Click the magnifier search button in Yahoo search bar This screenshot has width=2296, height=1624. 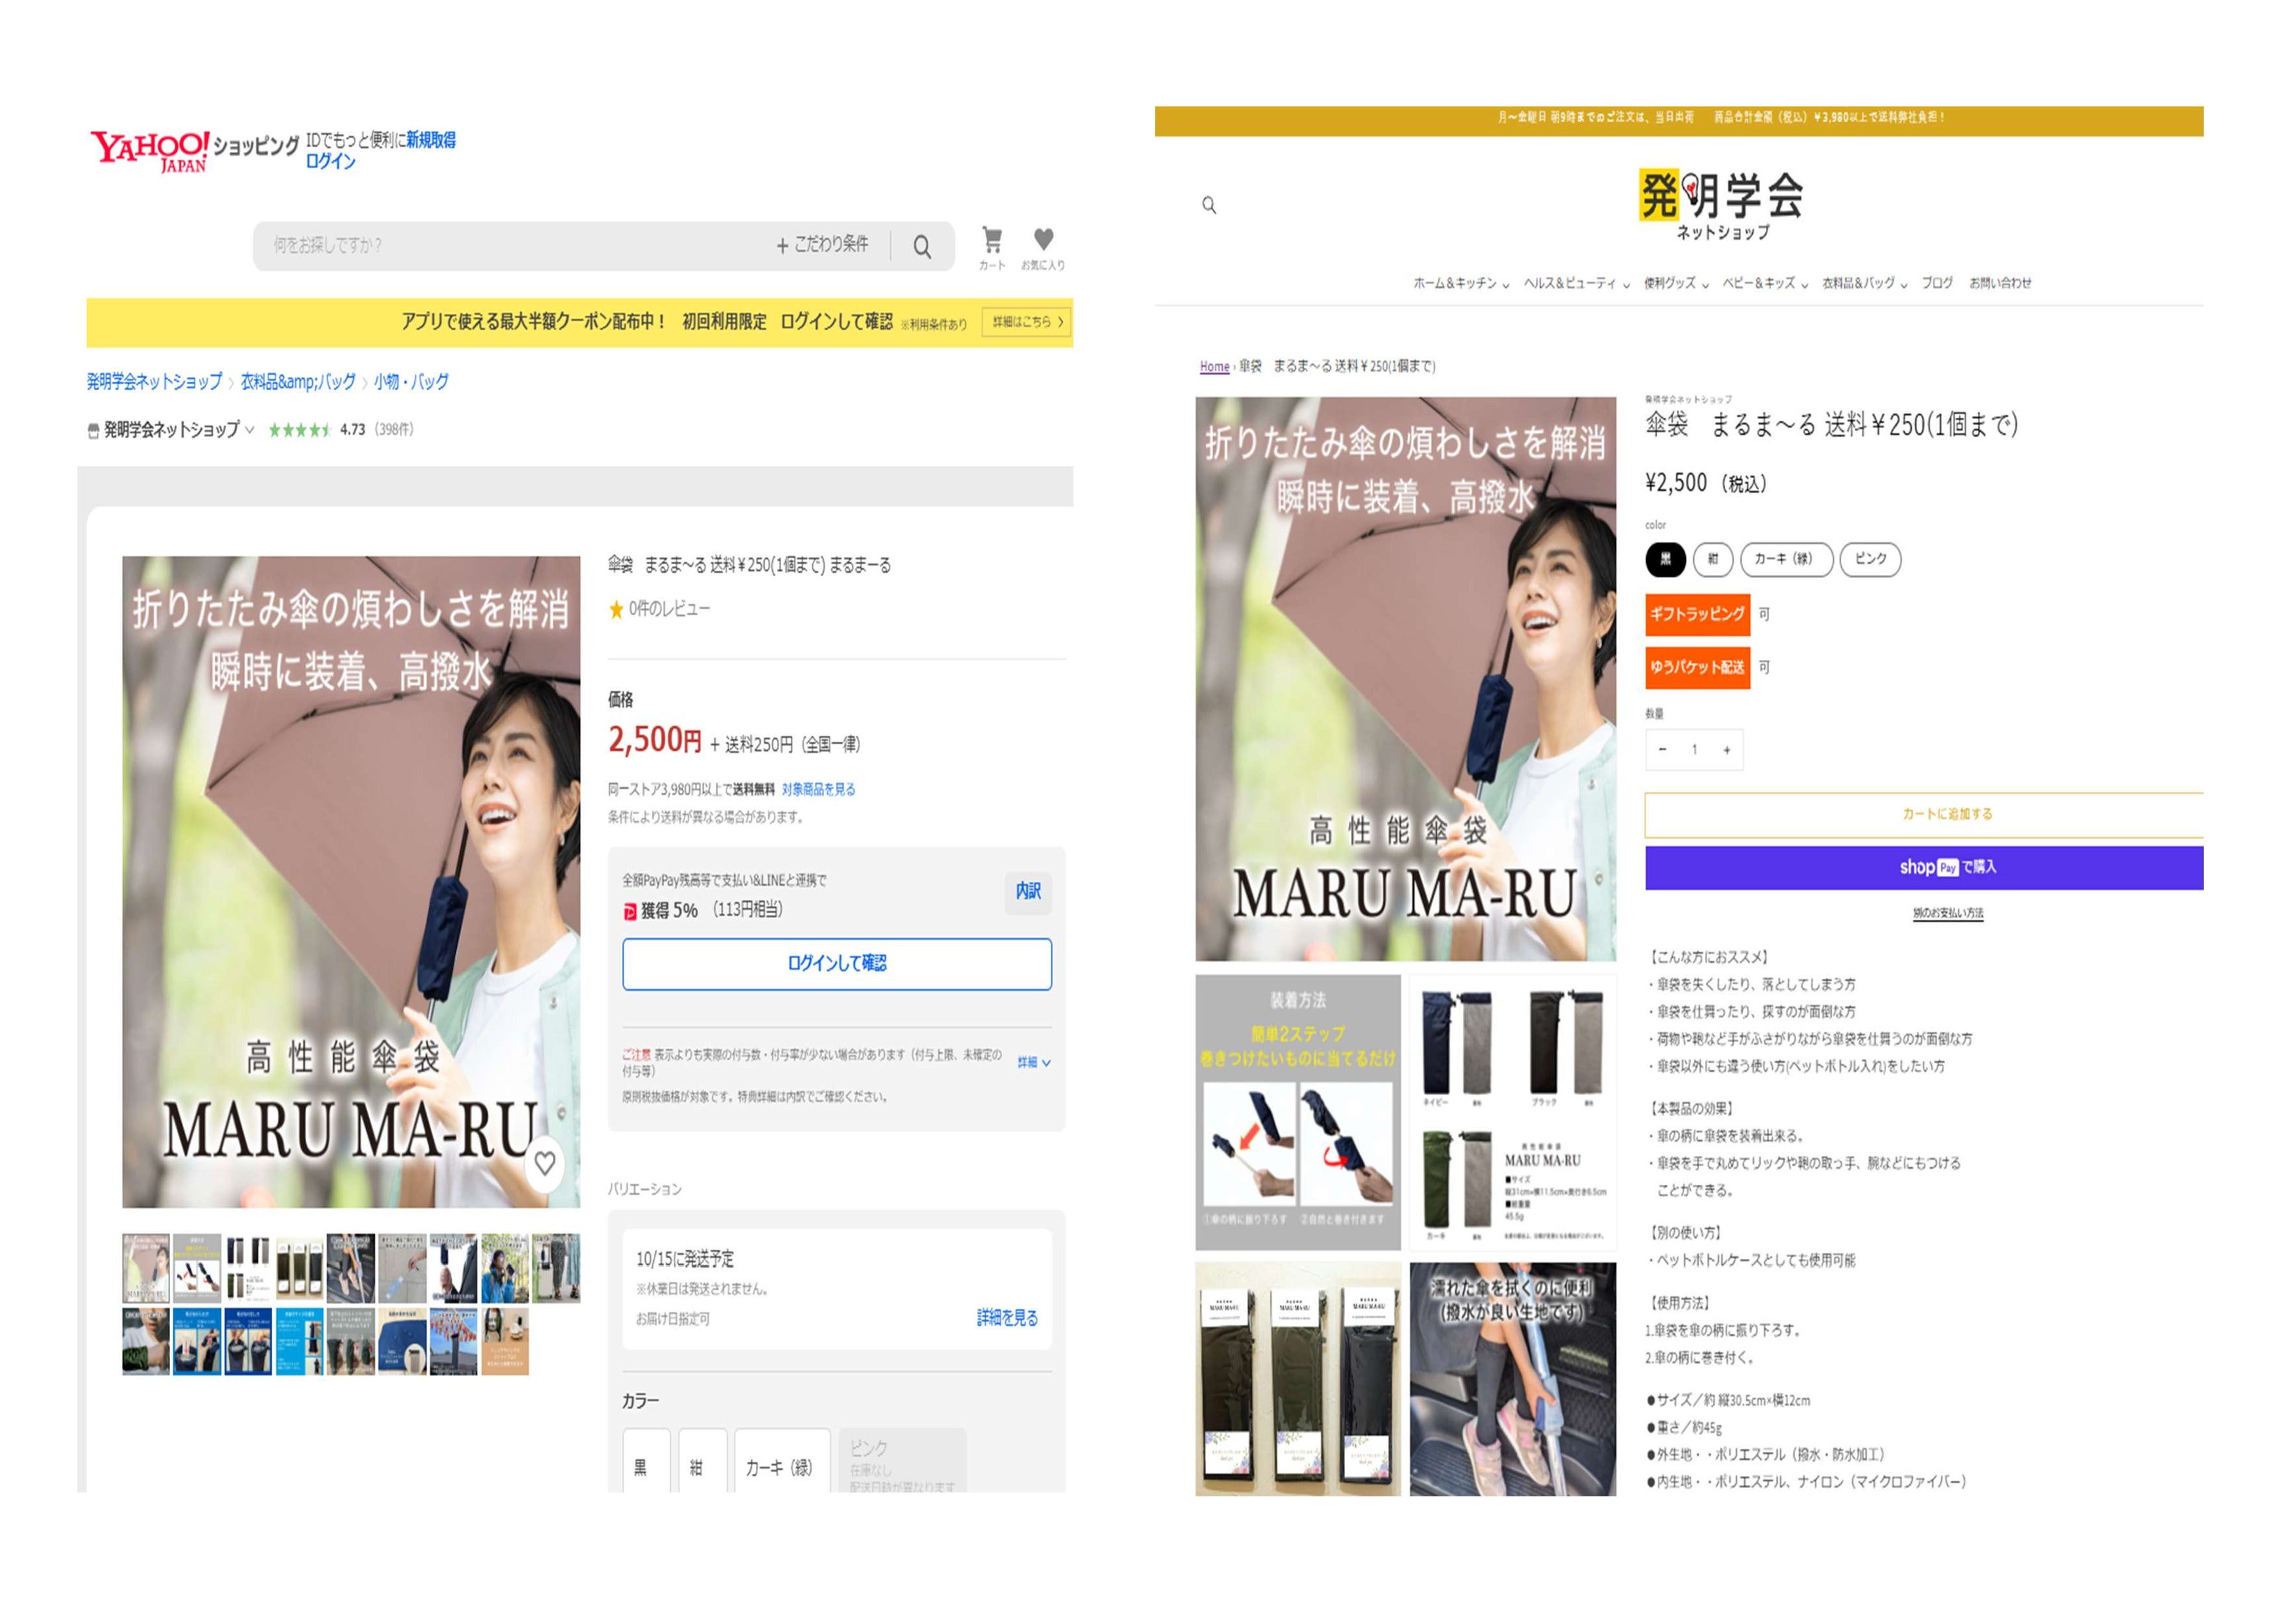click(922, 247)
